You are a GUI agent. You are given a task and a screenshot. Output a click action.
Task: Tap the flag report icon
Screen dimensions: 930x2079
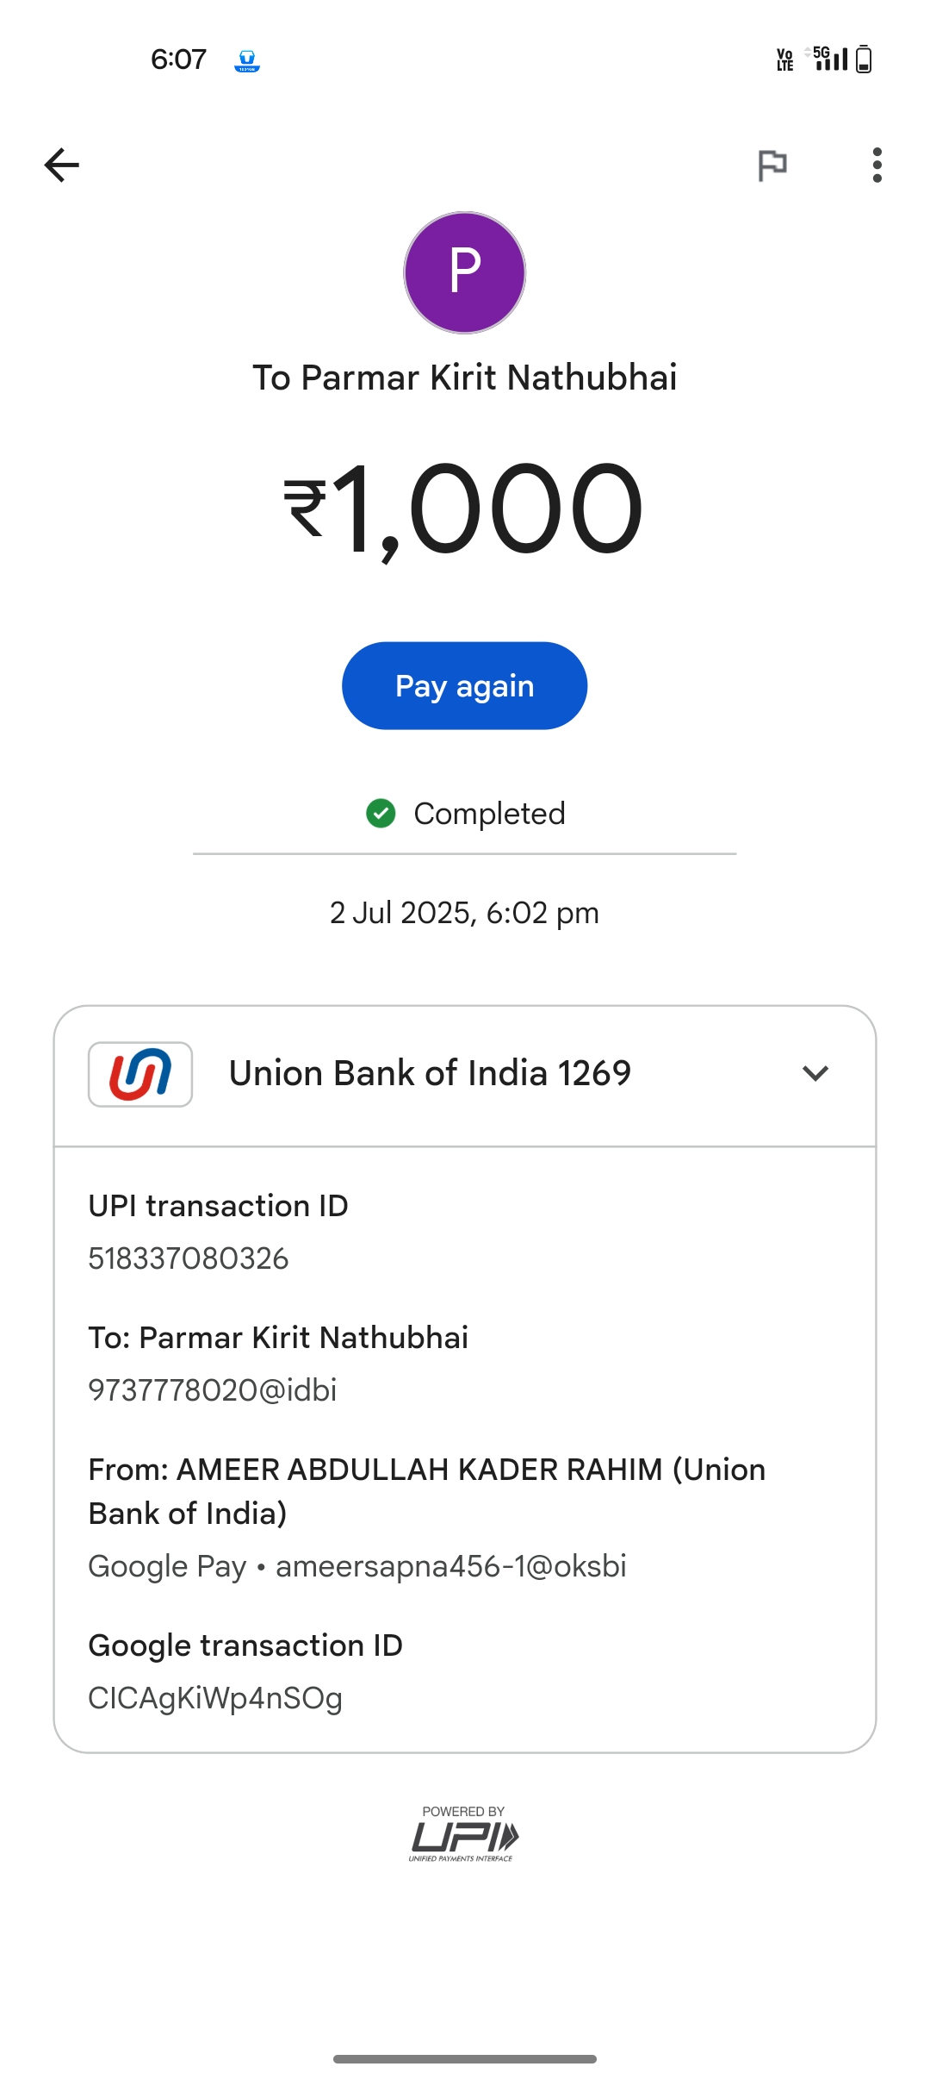click(772, 165)
